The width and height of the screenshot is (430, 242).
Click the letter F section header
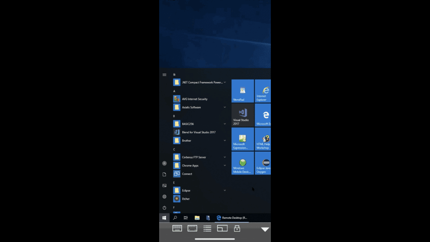pos(174,207)
